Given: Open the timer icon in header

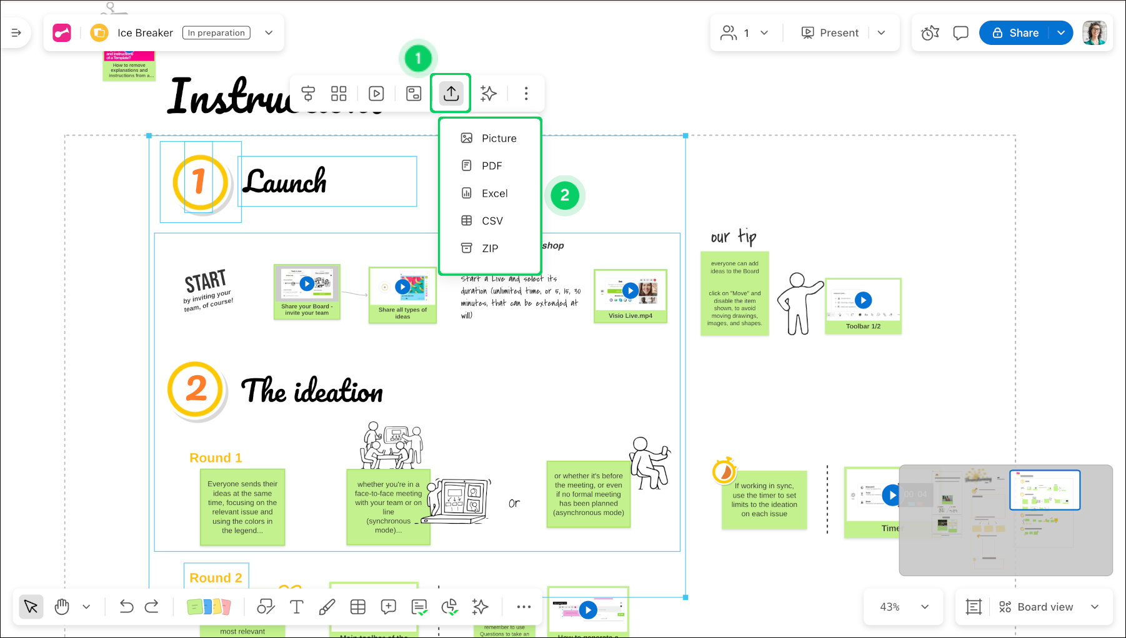Looking at the screenshot, I should [x=930, y=33].
